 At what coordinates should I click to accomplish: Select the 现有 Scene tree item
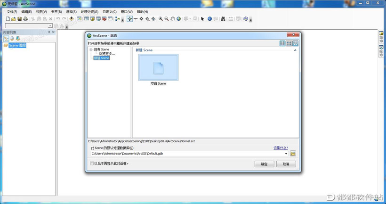tap(101, 49)
